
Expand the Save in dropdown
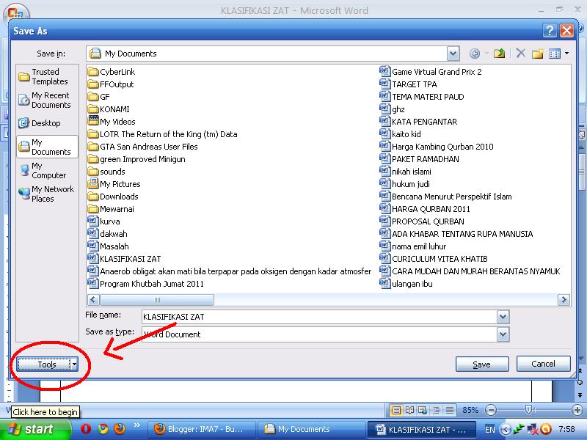(453, 54)
